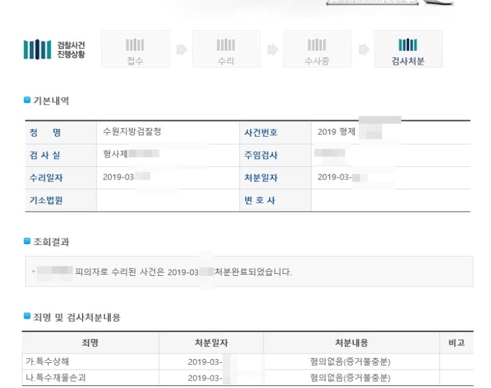Viewport: 491px width, 388px height.
Task: Click the 처분내용 column header
Action: 352,342
